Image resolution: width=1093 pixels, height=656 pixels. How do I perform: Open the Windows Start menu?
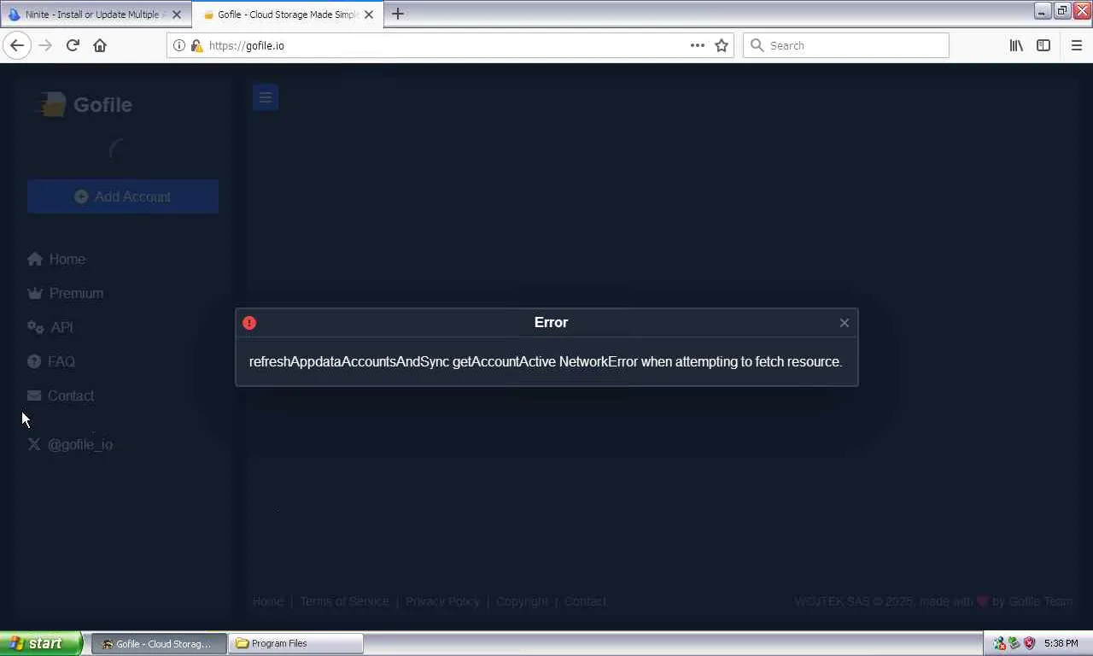[x=41, y=643]
